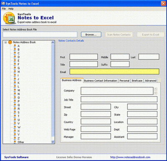Click the Suffix input field
The width and height of the screenshot is (167, 161).
[x=120, y=64]
